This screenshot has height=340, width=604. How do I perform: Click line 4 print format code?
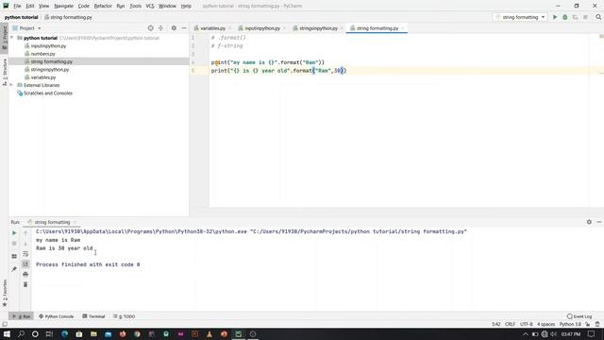click(268, 62)
